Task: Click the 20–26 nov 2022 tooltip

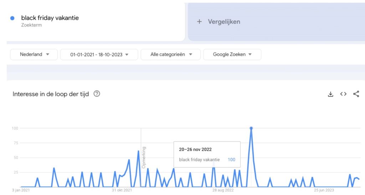Action: click(207, 154)
